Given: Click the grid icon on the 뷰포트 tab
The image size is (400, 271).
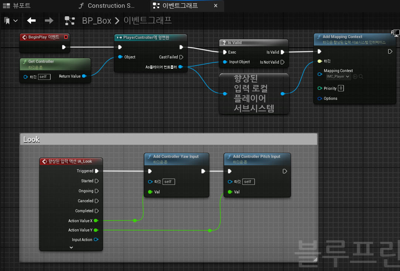Looking at the screenshot, I should pos(6,5).
